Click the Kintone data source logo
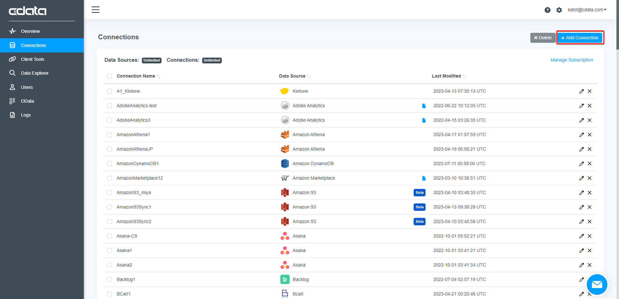Image resolution: width=619 pixels, height=299 pixels. pos(285,91)
